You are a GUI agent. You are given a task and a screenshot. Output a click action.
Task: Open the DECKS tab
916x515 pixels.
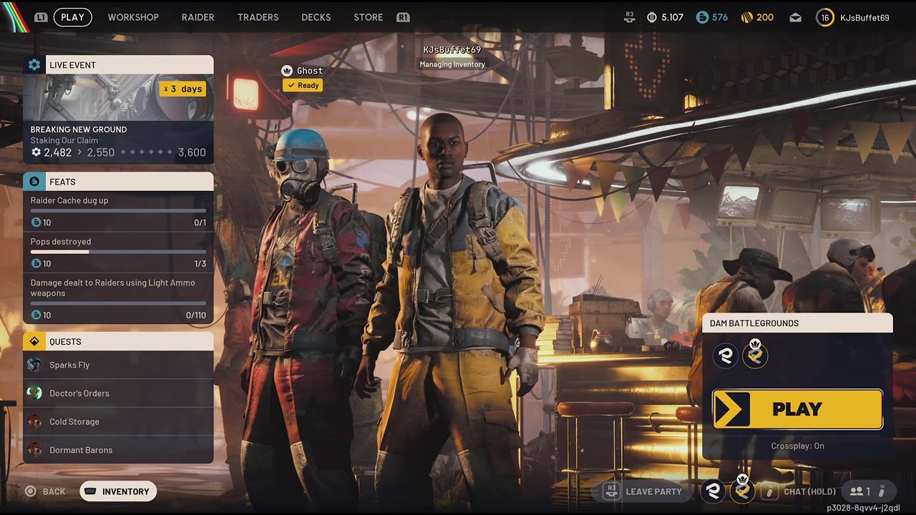[x=316, y=17]
